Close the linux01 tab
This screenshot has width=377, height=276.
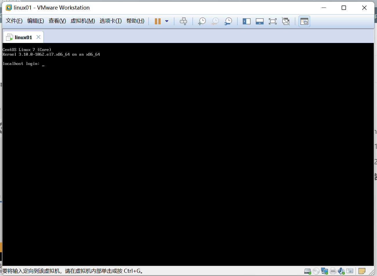pos(38,37)
